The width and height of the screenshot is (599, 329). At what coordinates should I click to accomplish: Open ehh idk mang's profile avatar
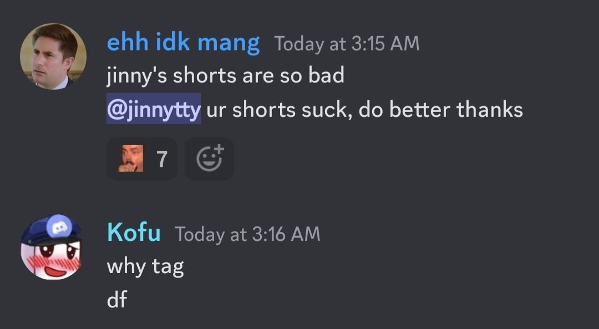click(53, 56)
